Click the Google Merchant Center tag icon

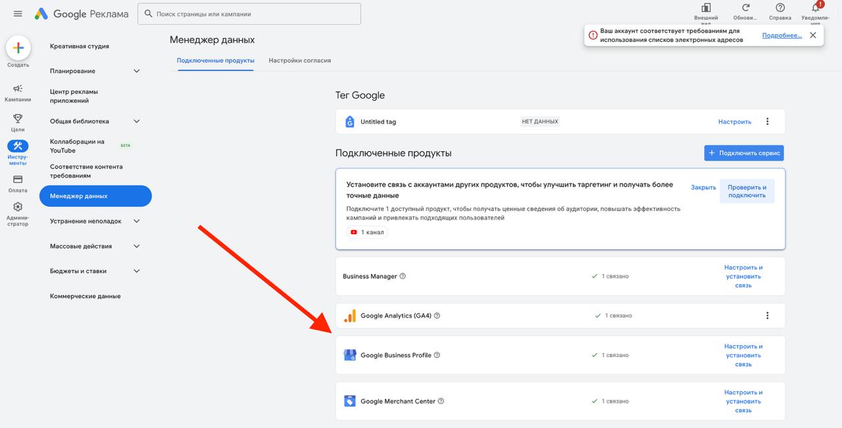pyautogui.click(x=350, y=401)
